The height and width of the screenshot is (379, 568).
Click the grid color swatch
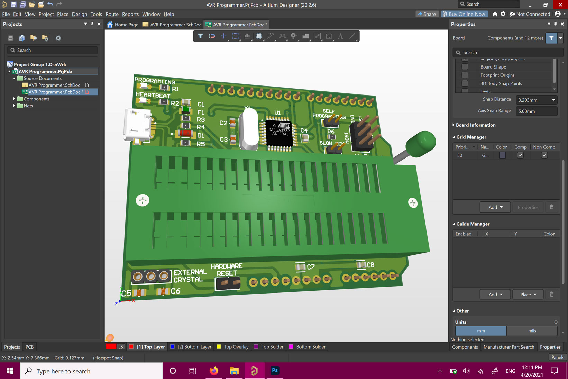pyautogui.click(x=502, y=155)
